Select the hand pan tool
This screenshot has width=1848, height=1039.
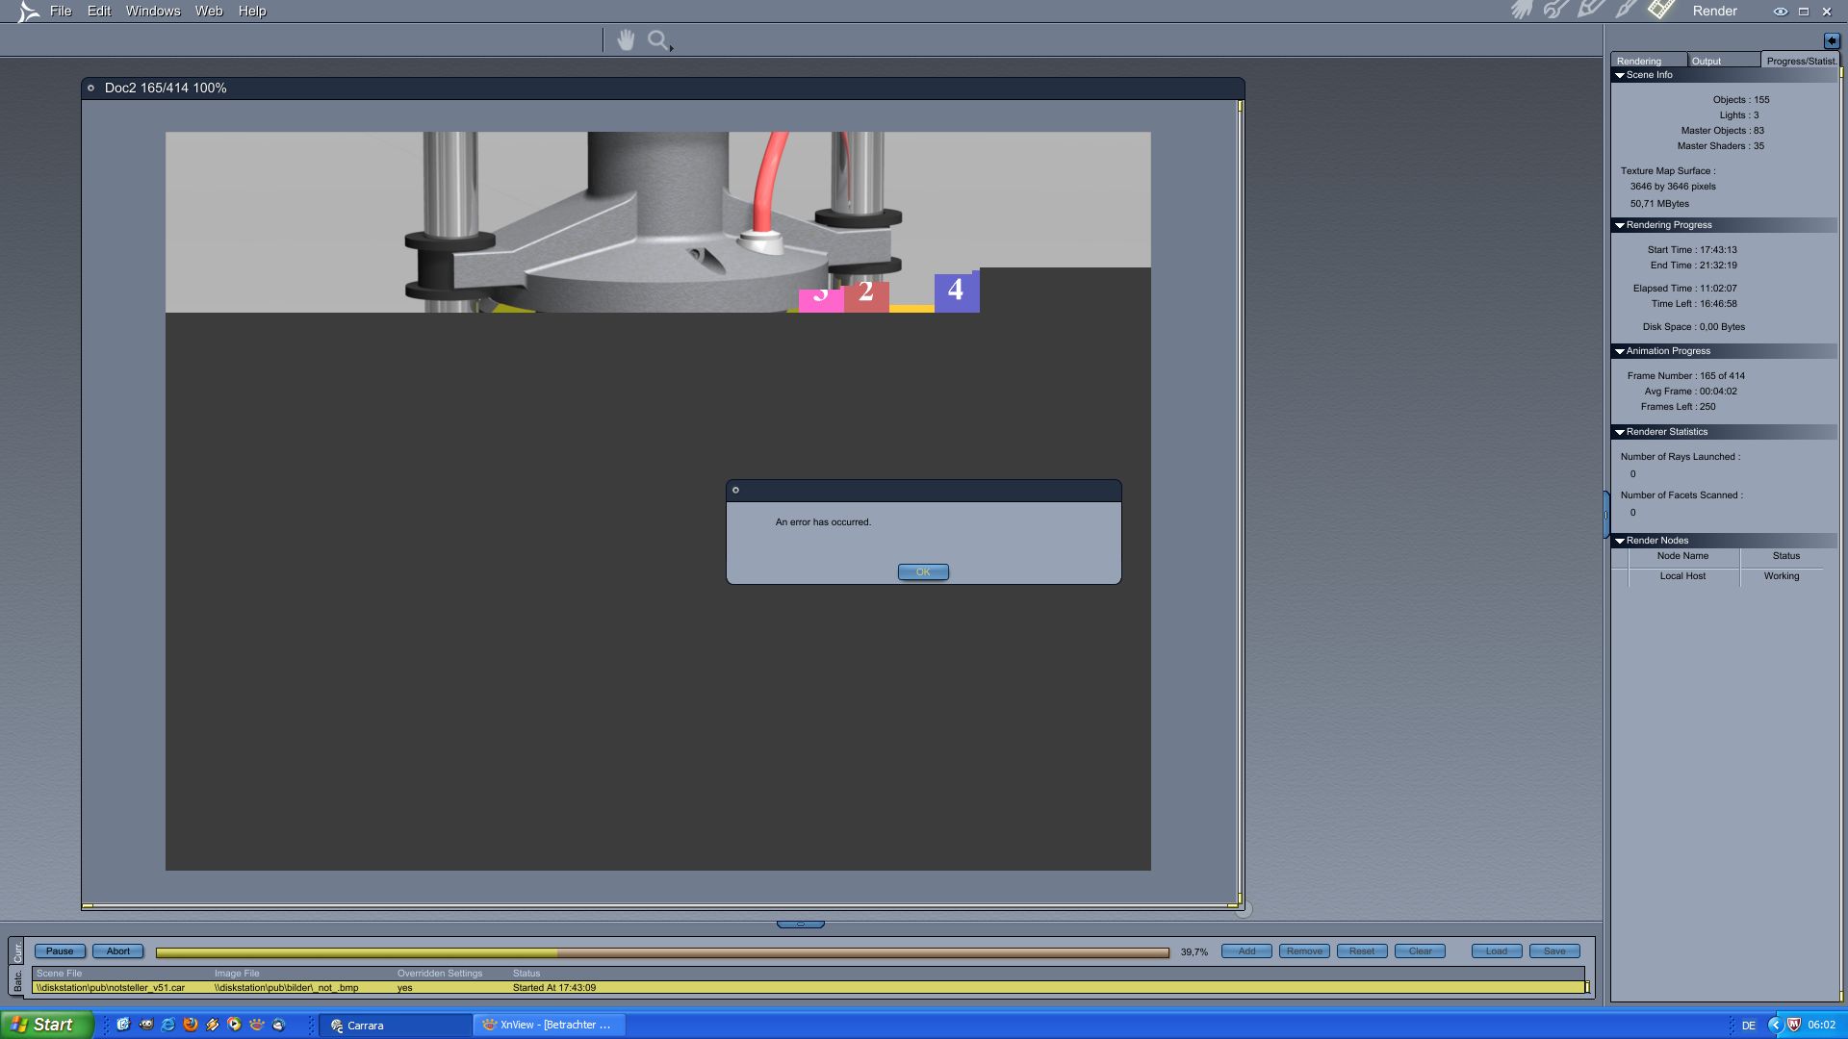626,40
